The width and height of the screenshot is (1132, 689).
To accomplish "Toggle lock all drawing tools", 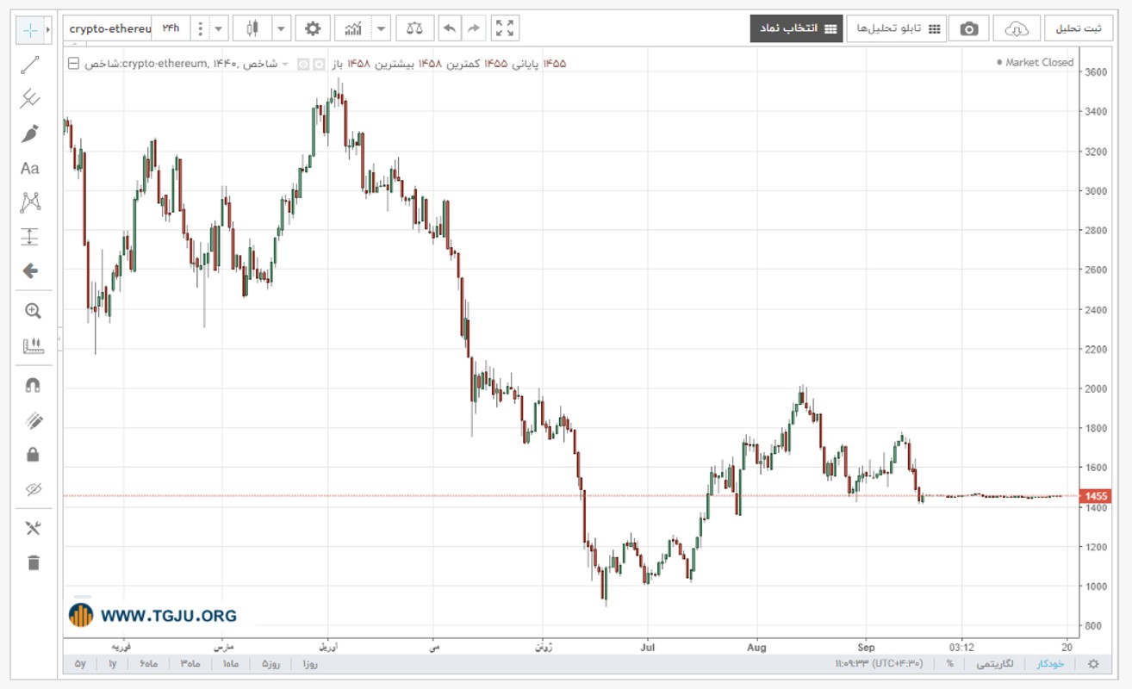I will [x=33, y=454].
